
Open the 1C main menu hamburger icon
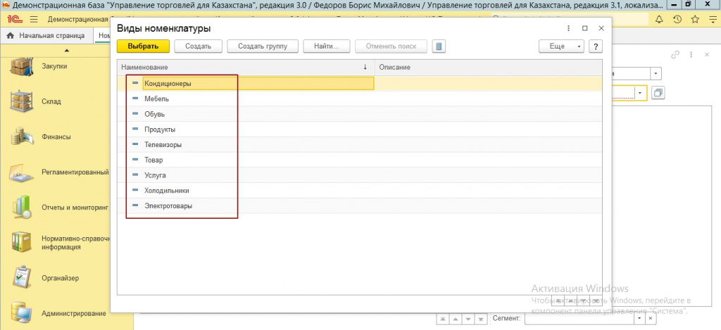34,20
